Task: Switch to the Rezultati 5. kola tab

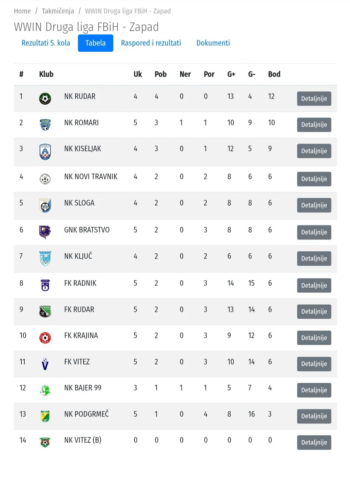Action: 46,43
